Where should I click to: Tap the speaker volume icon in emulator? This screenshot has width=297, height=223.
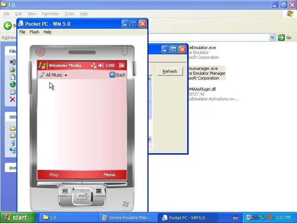click(101, 66)
